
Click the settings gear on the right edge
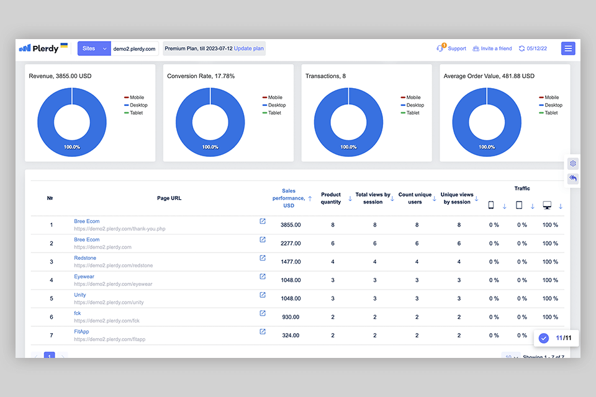573,164
